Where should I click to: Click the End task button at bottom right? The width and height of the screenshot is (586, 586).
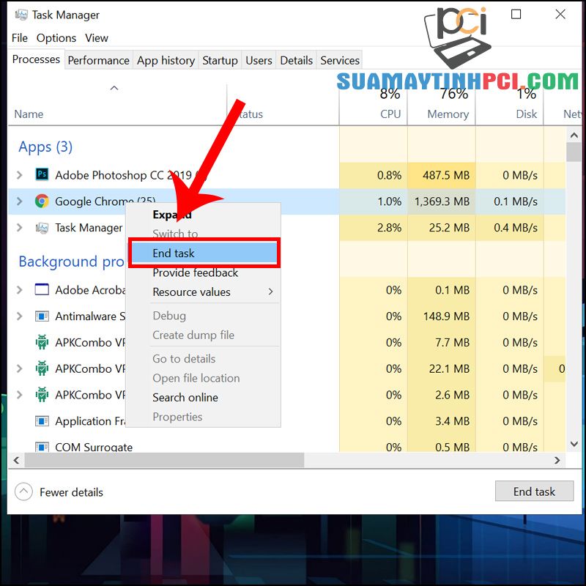(534, 491)
